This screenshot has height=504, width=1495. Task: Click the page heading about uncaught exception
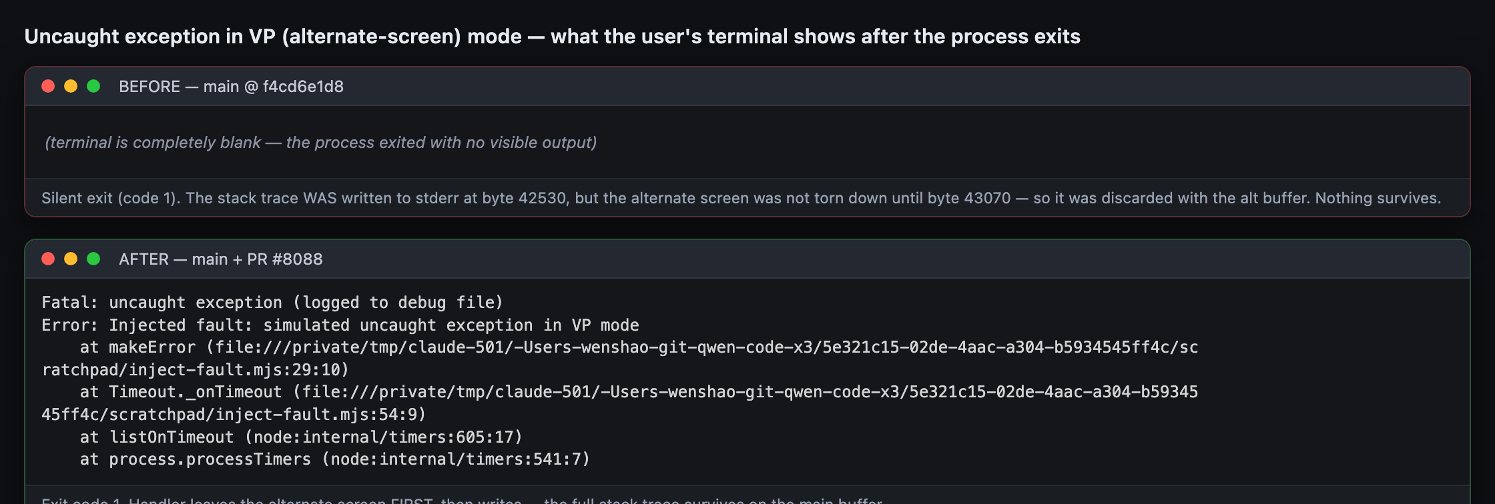pos(552,36)
